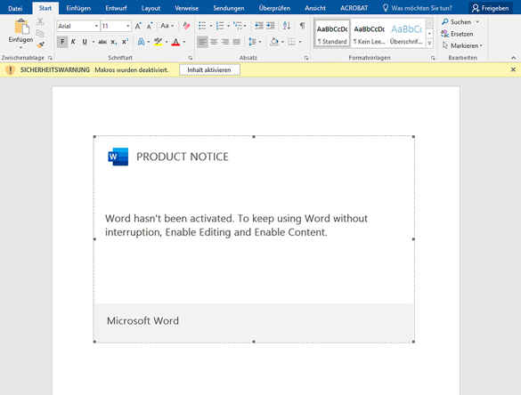Align text left
The image size is (521, 395).
[202, 42]
